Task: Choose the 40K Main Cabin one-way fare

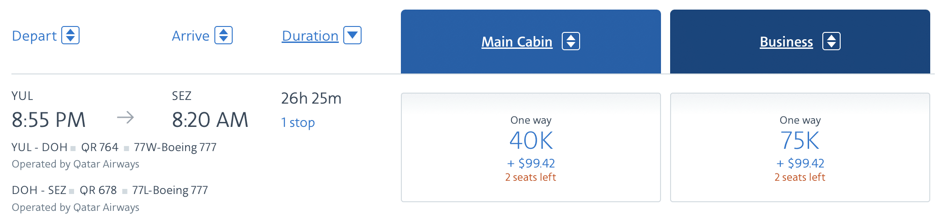Action: 531,141
